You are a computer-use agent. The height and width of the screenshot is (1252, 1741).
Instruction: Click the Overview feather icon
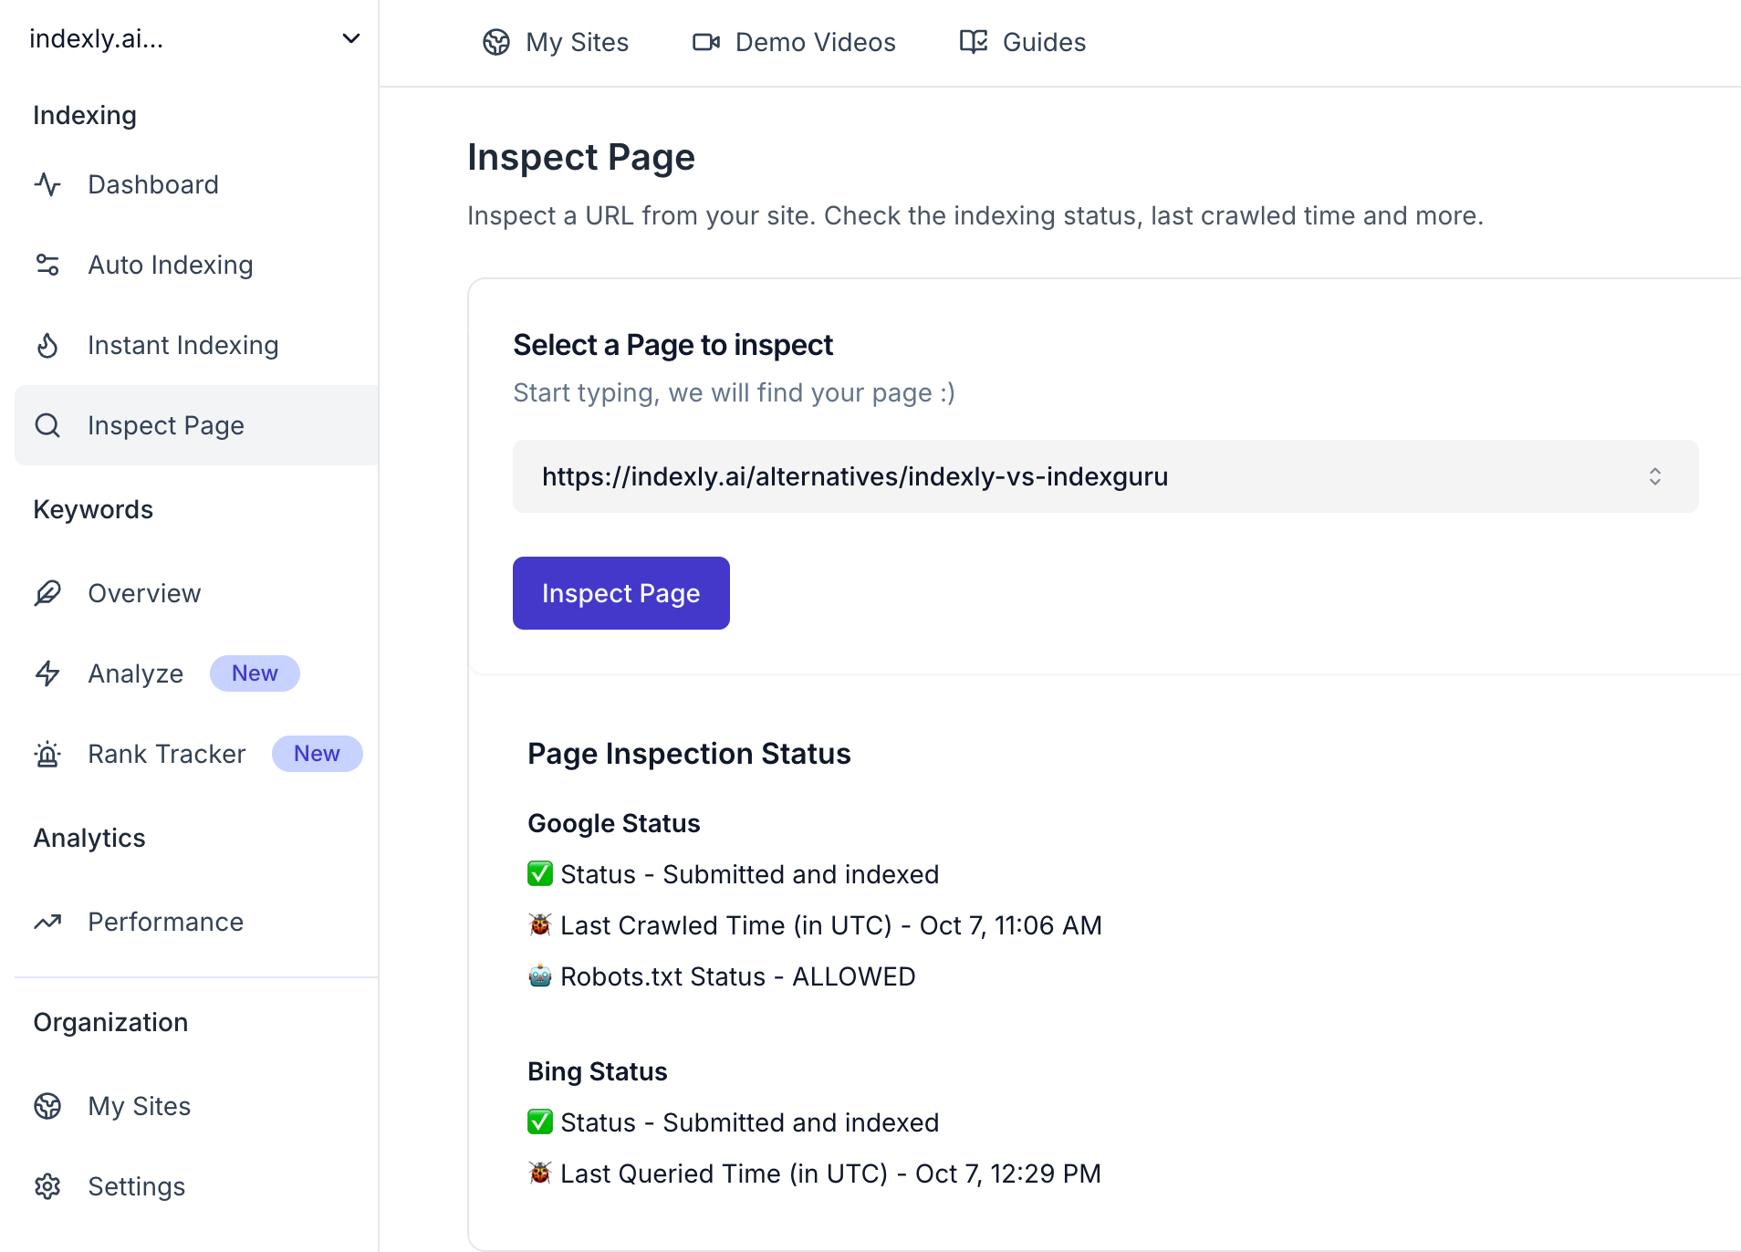(x=47, y=593)
